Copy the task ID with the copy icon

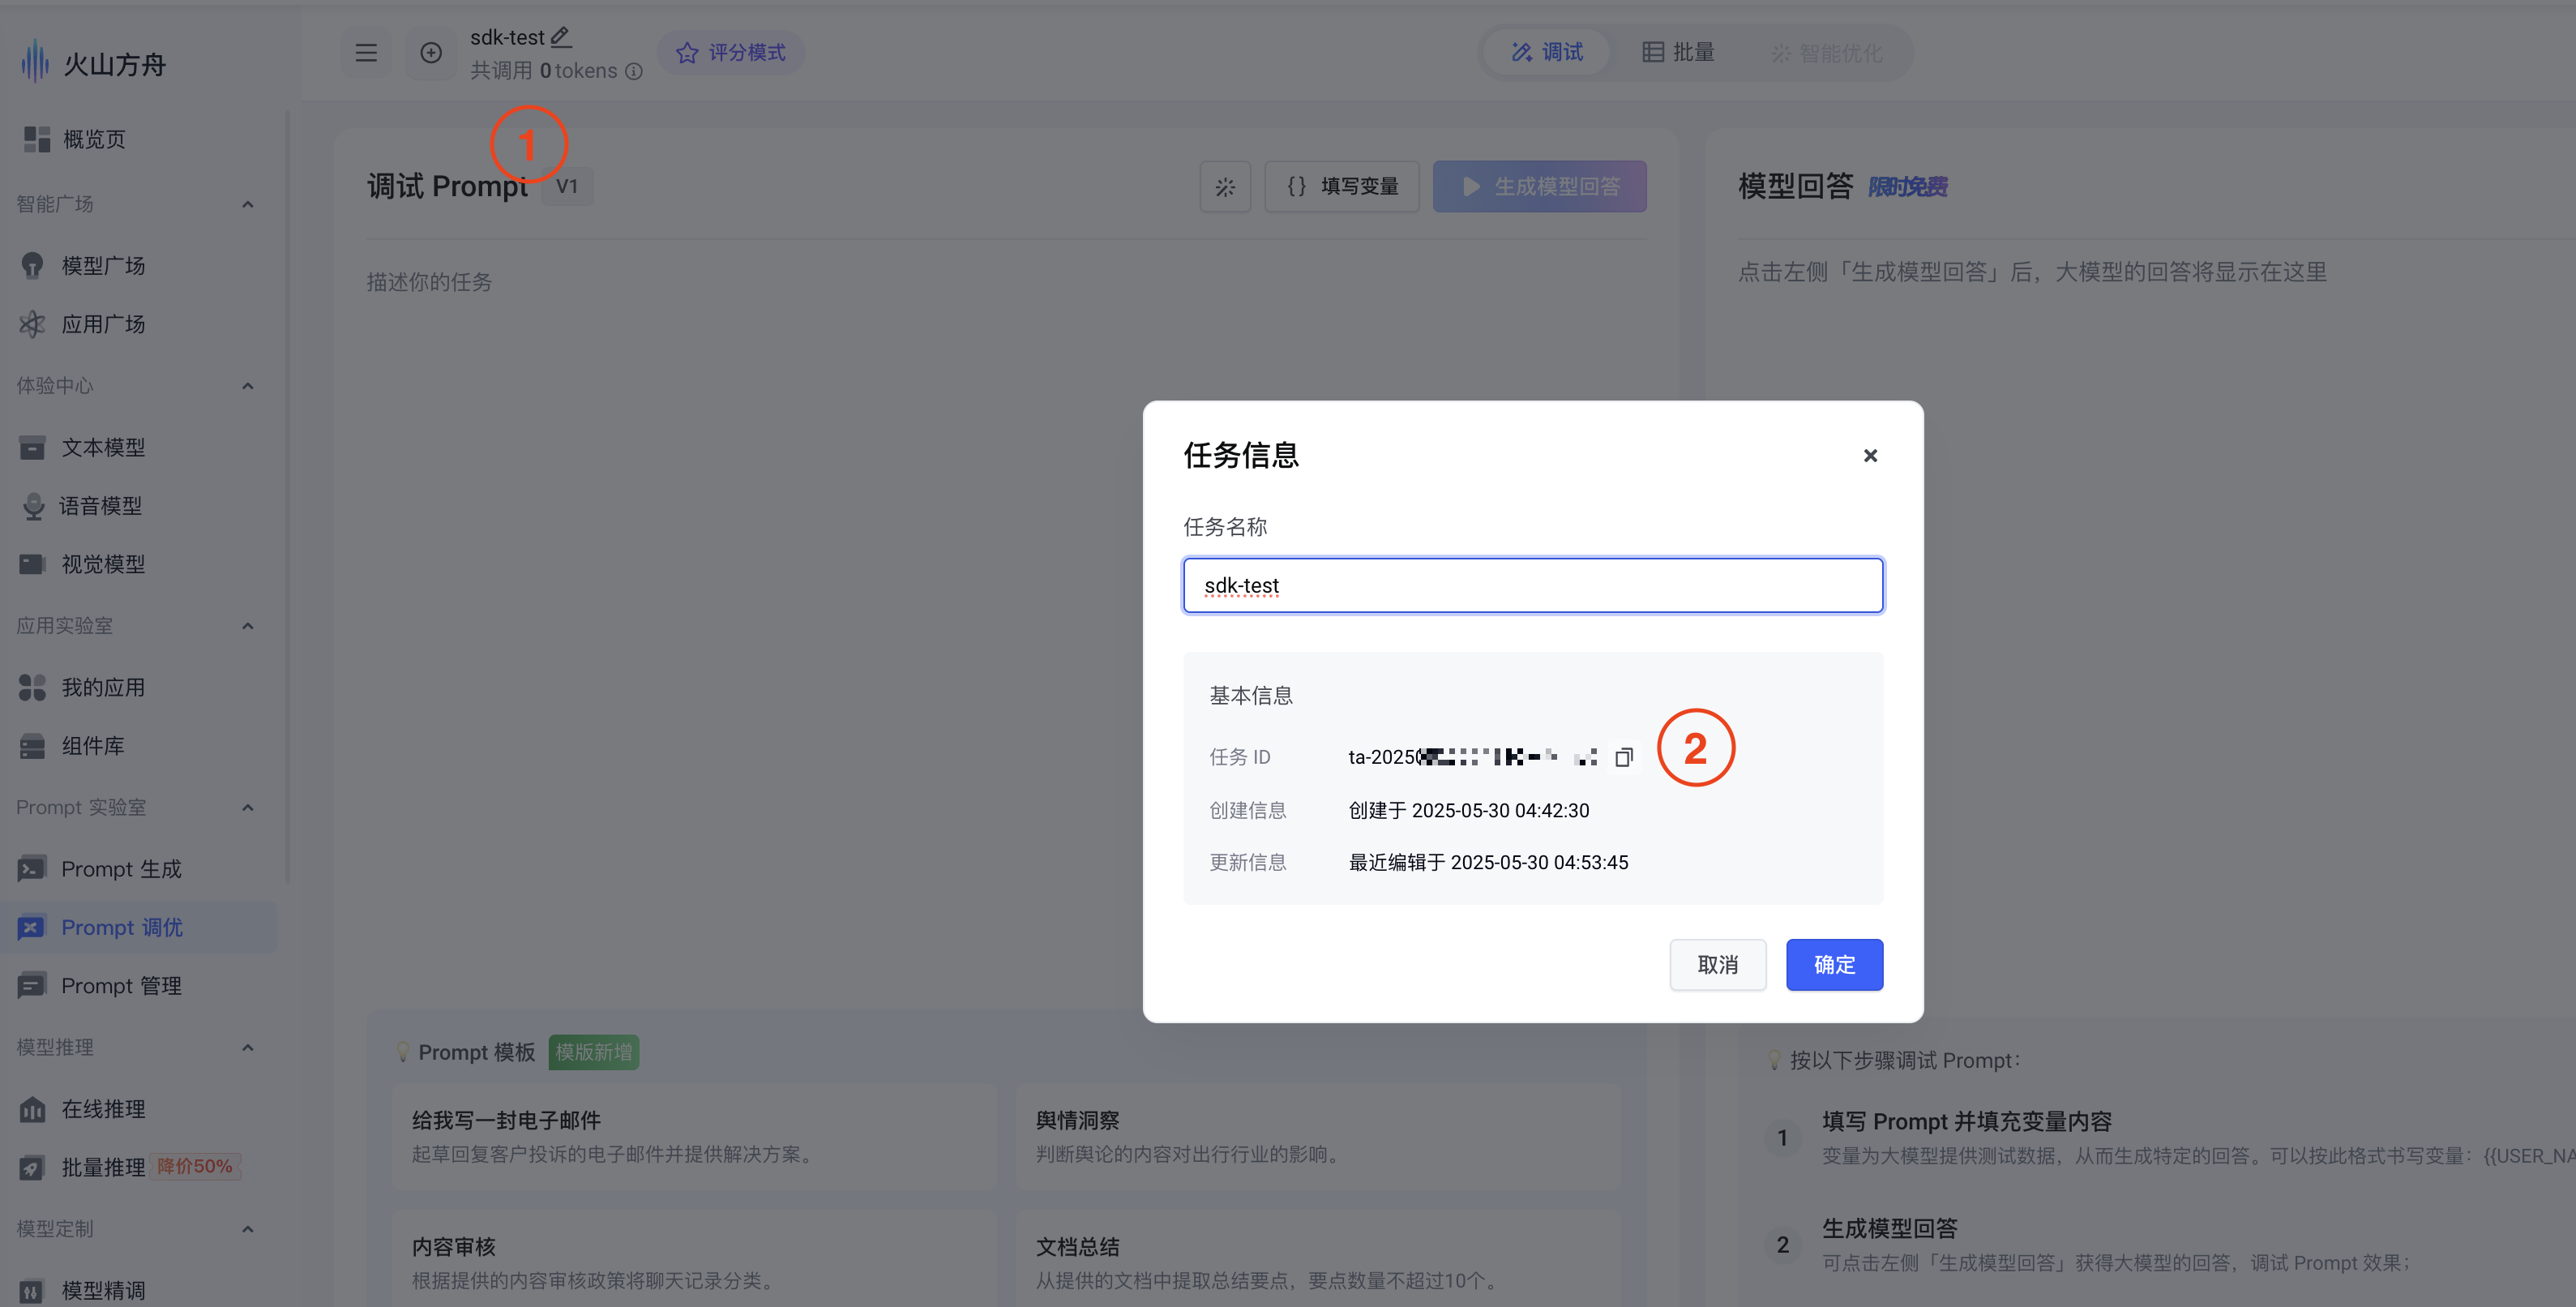(x=1623, y=757)
